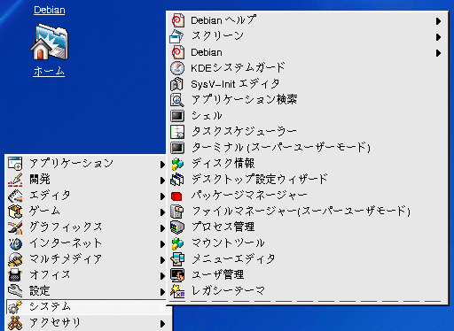
Task: Click the SysV-Init エディタ icon
Action: pos(177,84)
